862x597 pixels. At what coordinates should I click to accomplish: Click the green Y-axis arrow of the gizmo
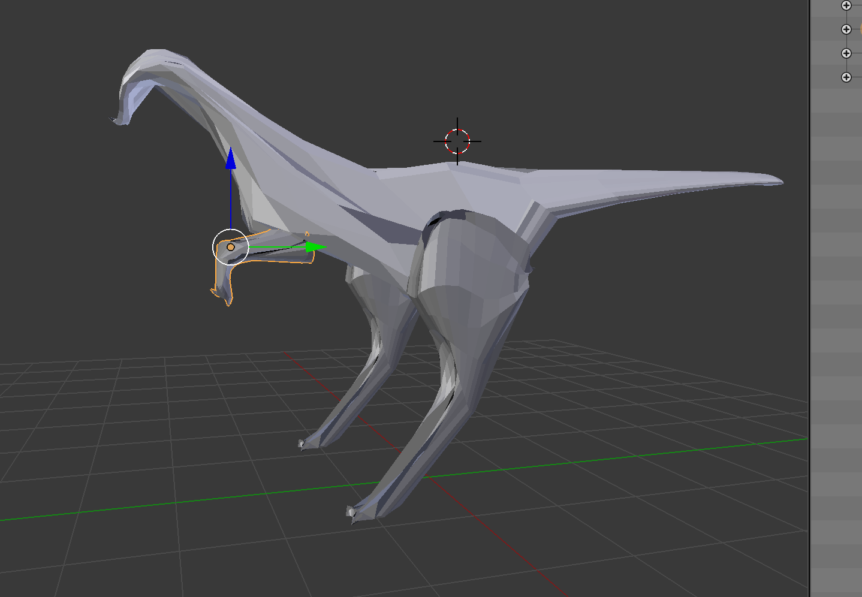click(315, 246)
